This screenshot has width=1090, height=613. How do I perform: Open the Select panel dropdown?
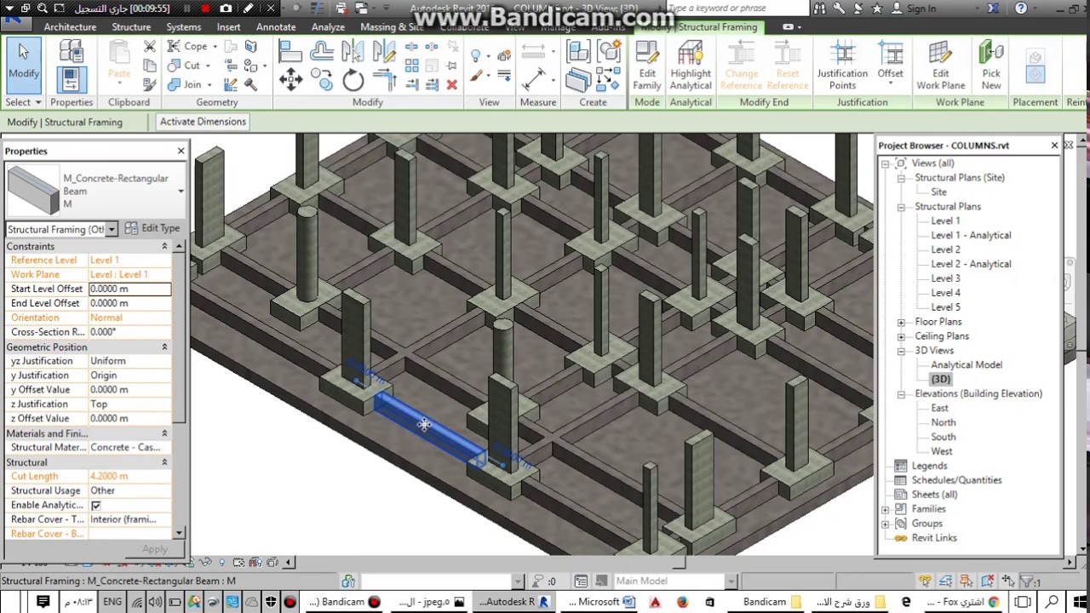pyautogui.click(x=23, y=102)
